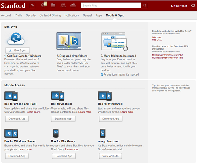The image size is (197, 163).
Task: Click the Windows 8 devices icon
Action: (x=105, y=96)
